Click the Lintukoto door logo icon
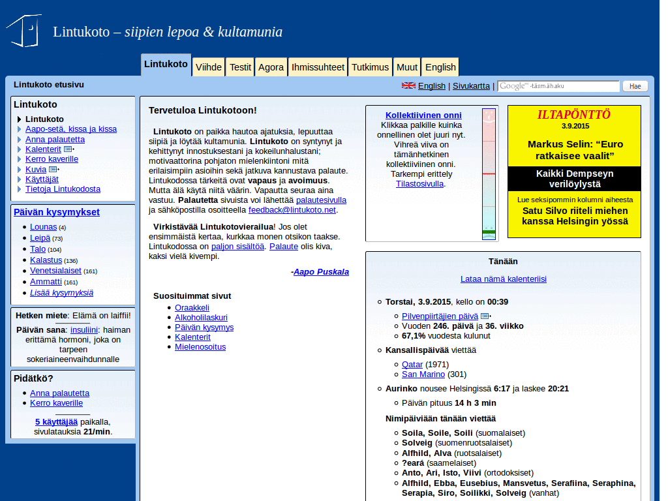This screenshot has width=668, height=501. pos(24,31)
